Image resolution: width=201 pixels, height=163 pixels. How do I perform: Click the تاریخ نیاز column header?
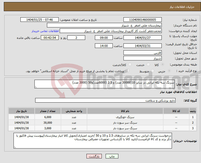click(x=21, y=111)
